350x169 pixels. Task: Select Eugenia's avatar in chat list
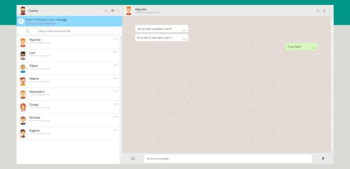[x=23, y=133]
